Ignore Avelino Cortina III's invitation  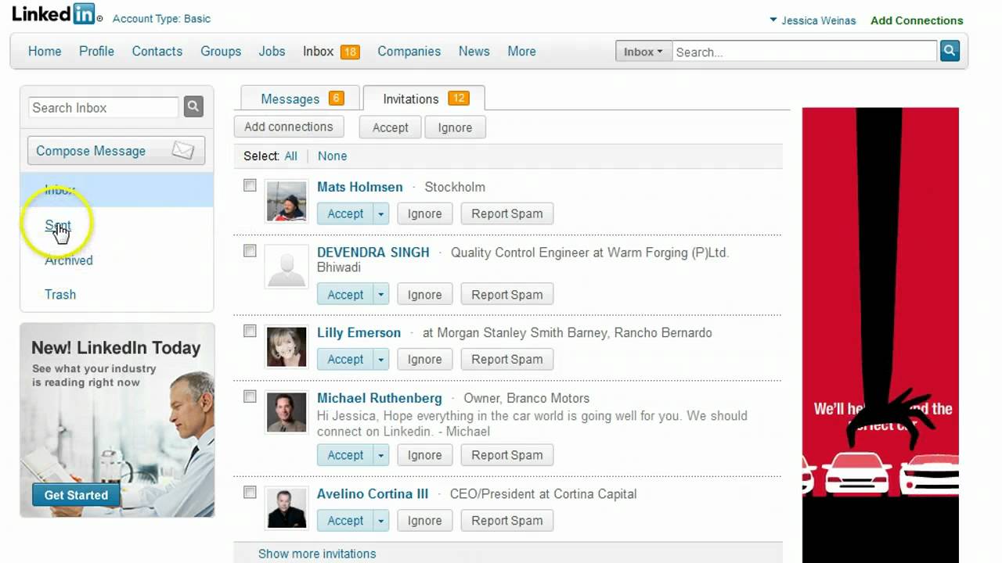424,520
